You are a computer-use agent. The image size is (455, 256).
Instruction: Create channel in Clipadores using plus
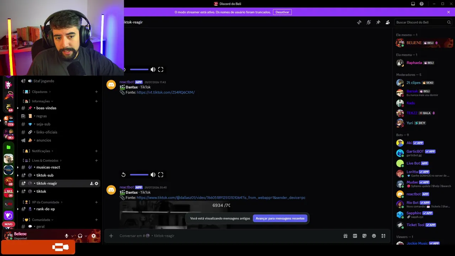tap(96, 92)
